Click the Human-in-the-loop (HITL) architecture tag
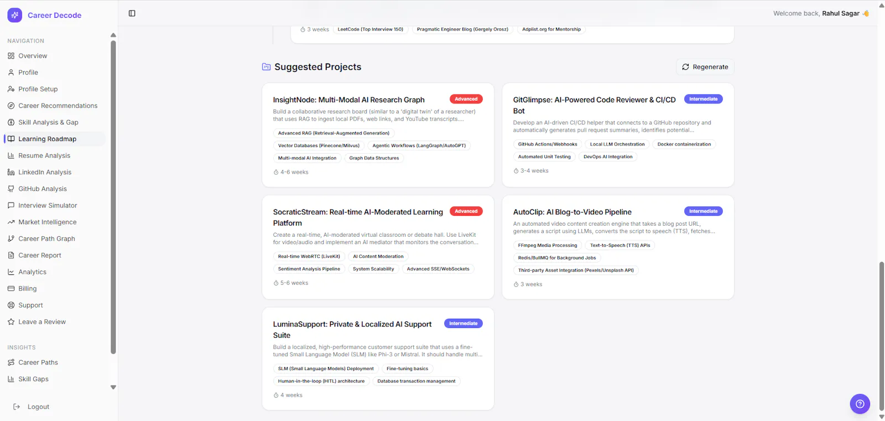Viewport: 885px width, 421px height. [x=321, y=382]
